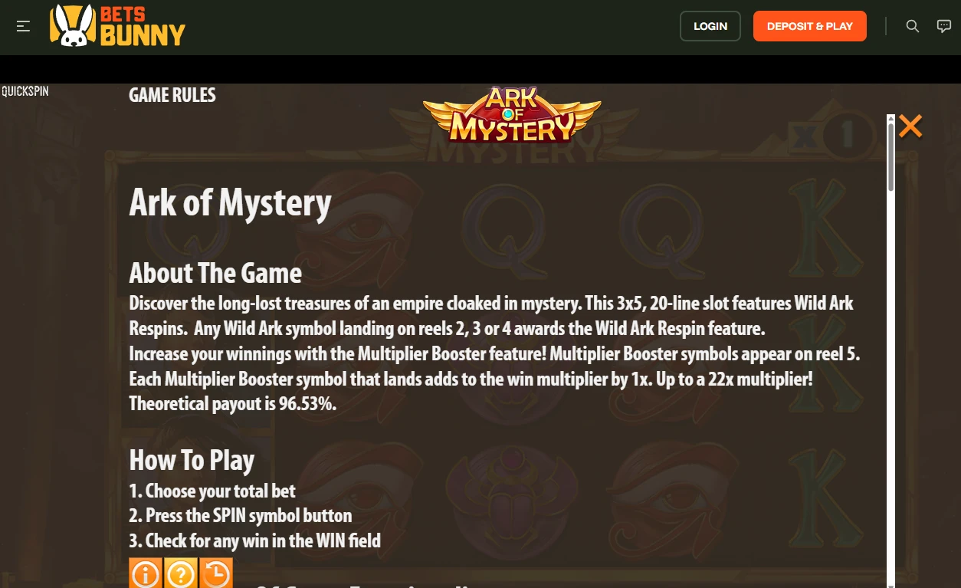The height and width of the screenshot is (588, 961).
Task: Click the 'Choose your total bet' step
Action: (212, 491)
